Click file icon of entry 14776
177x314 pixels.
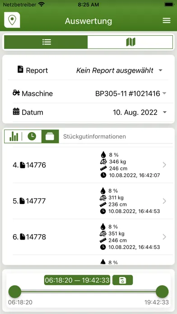(x=23, y=165)
